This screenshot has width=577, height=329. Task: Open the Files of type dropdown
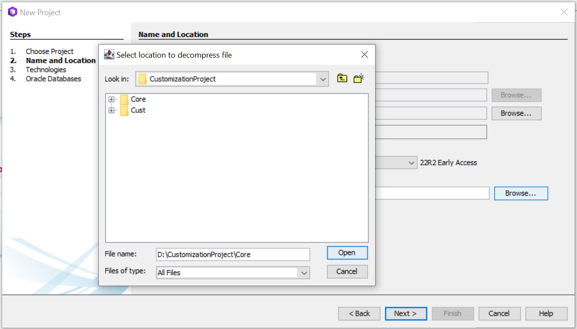click(x=304, y=273)
